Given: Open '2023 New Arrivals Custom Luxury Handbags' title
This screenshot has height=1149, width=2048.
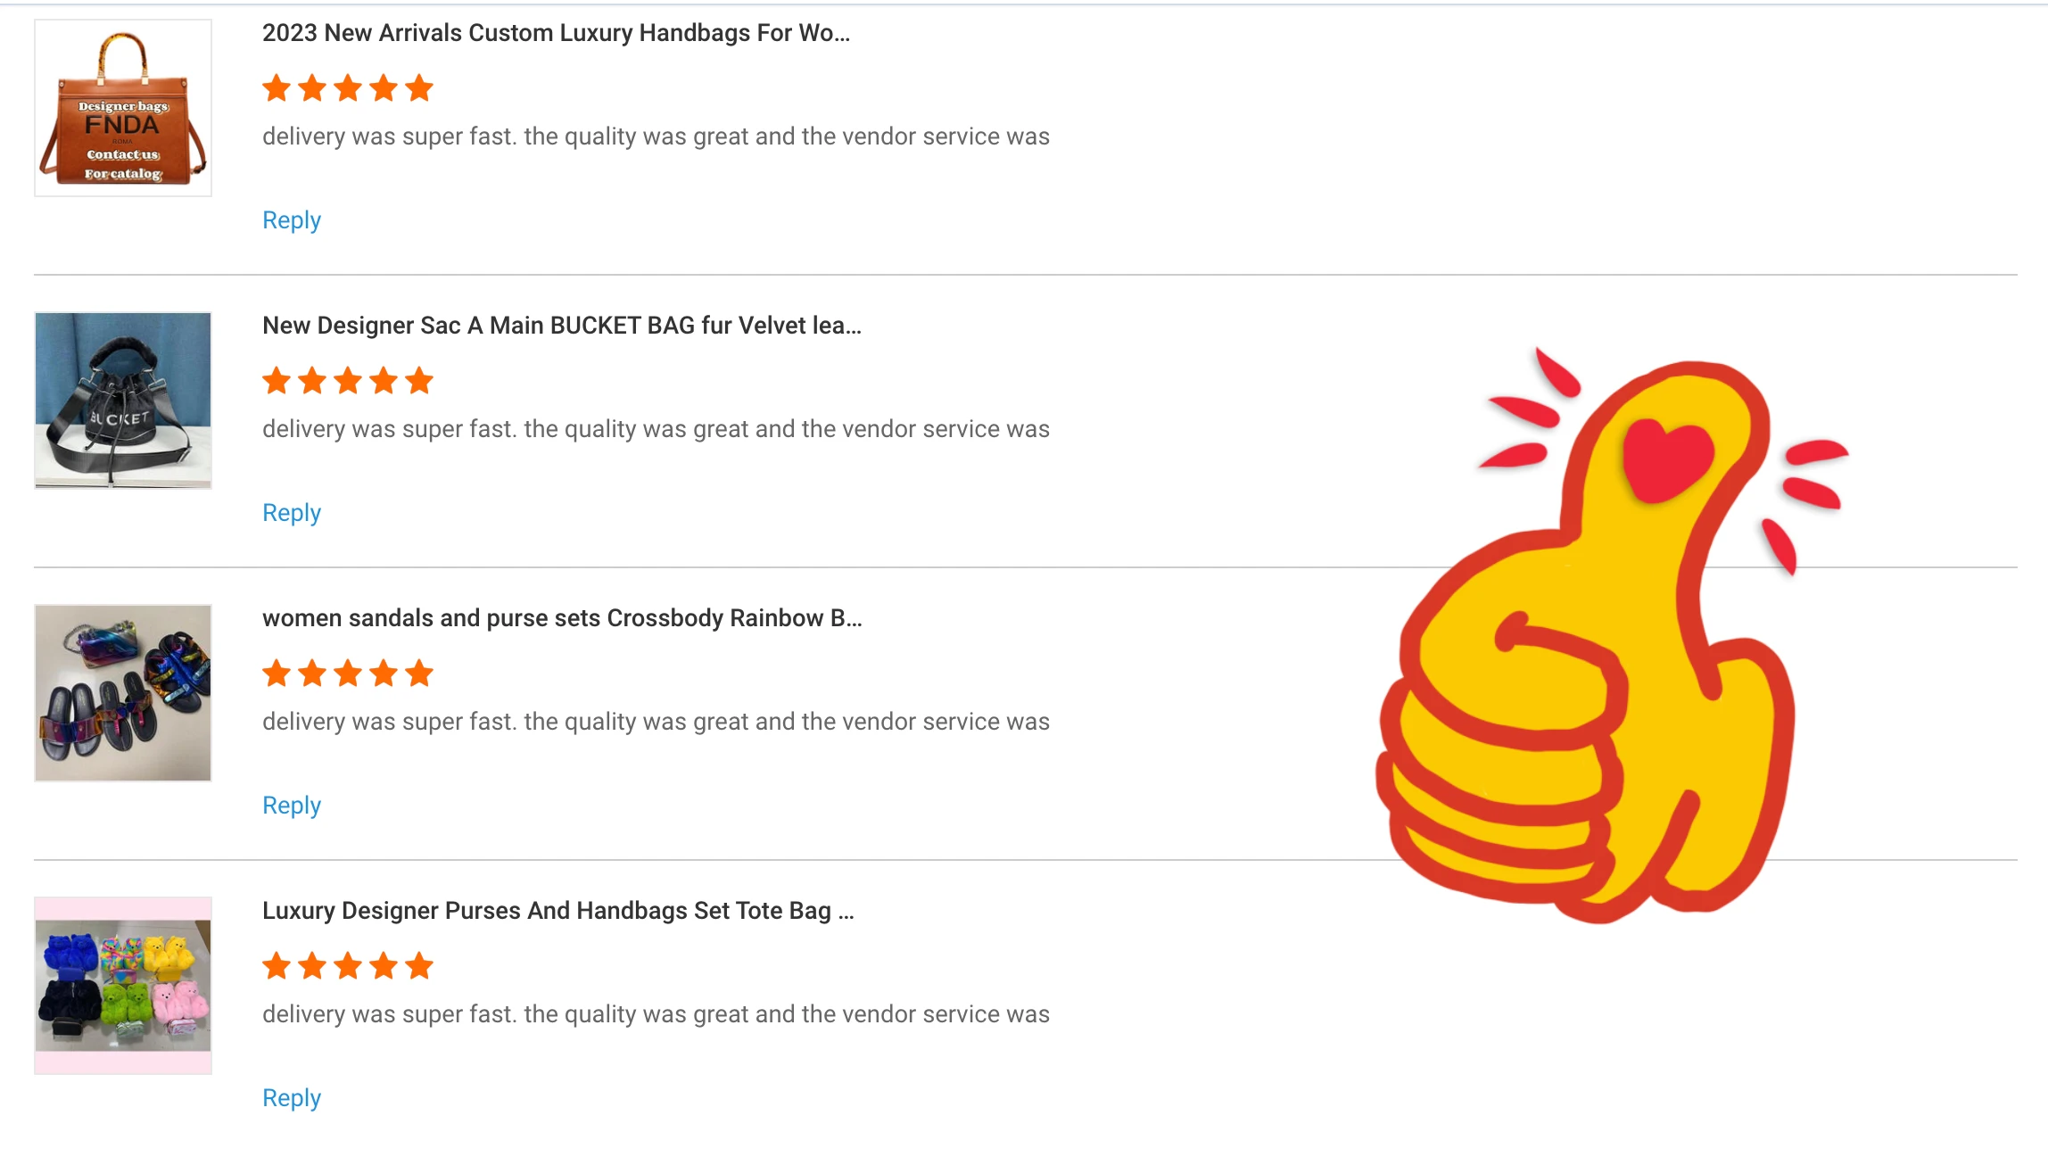Looking at the screenshot, I should click(x=556, y=33).
